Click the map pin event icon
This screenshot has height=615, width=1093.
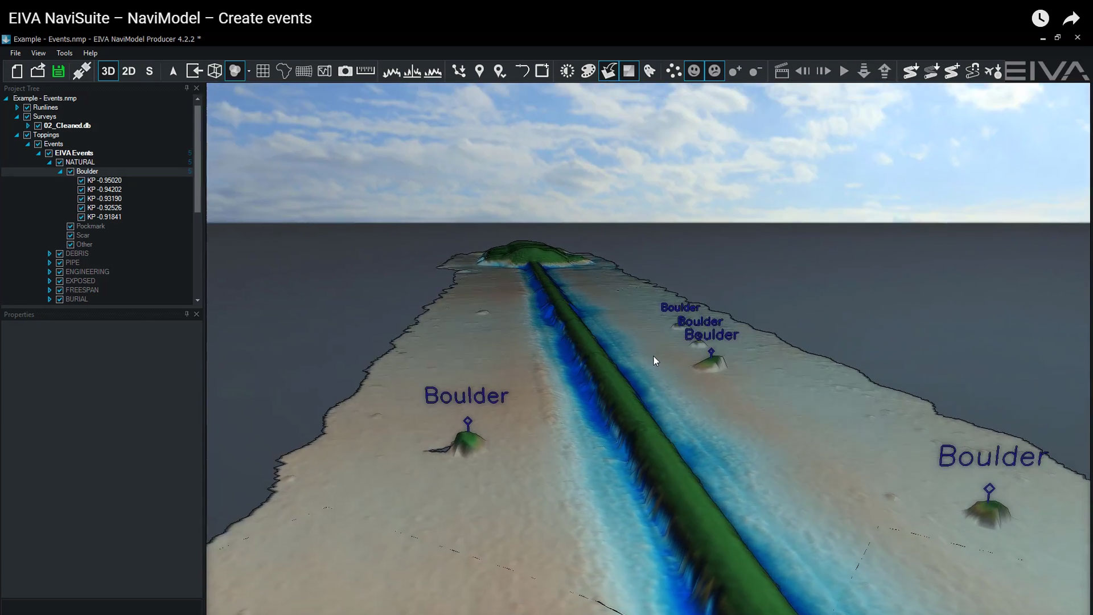pyautogui.click(x=479, y=71)
